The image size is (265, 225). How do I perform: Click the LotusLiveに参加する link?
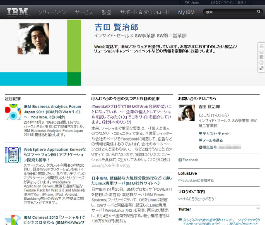coord(198,180)
